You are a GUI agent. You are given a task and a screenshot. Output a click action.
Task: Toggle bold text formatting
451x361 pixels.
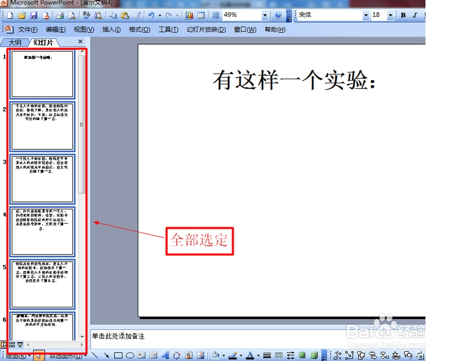(403, 15)
